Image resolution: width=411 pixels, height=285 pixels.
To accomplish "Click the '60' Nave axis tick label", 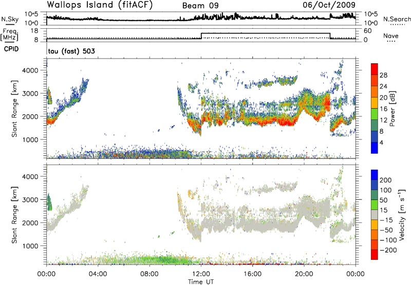I will pyautogui.click(x=367, y=31).
